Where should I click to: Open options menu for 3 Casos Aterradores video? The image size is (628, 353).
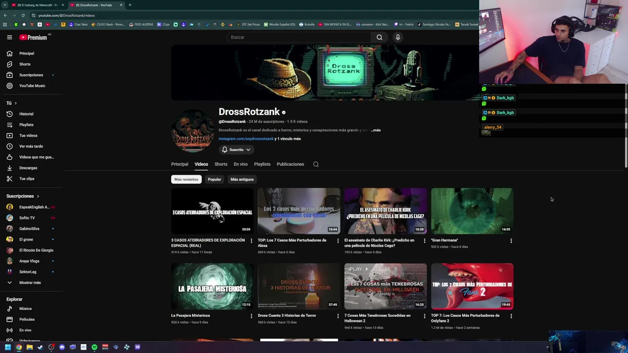[x=251, y=241]
